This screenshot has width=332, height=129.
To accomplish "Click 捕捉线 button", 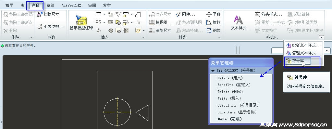I will click(161, 22).
